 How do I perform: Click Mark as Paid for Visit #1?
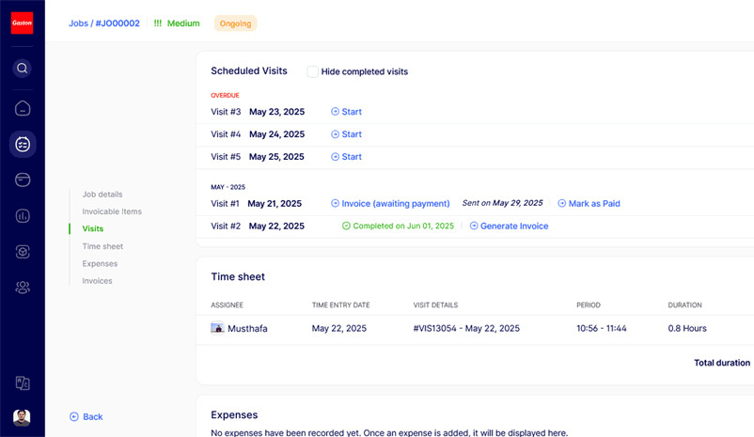(x=589, y=203)
